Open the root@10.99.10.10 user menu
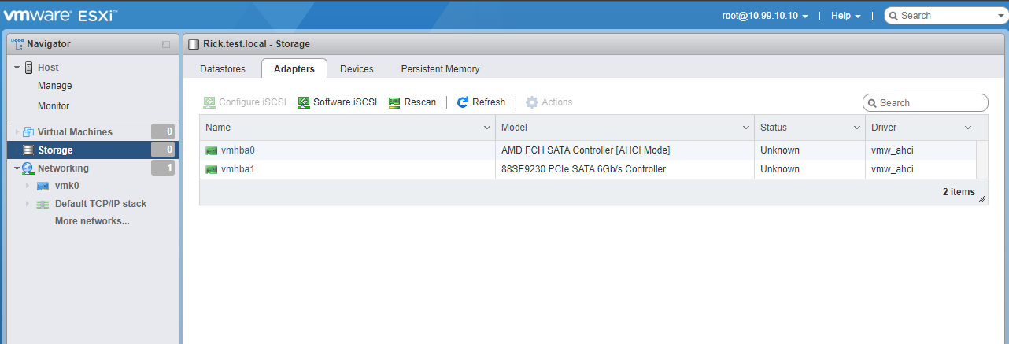 point(765,16)
